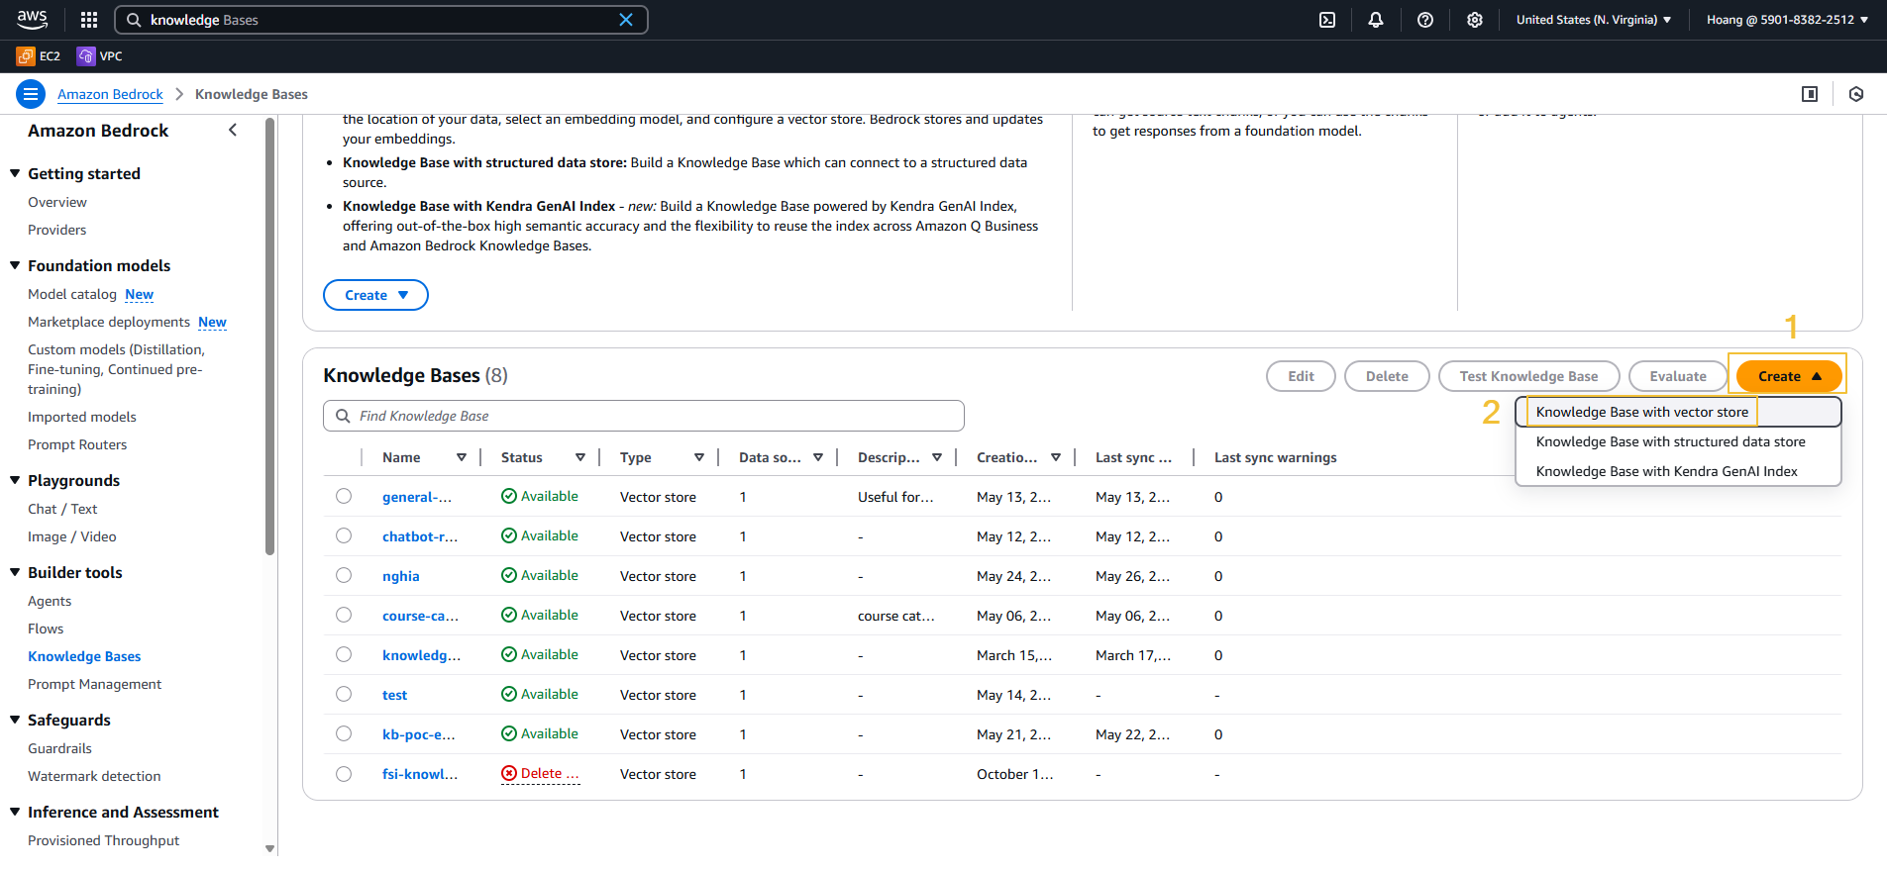Click the hexagon icon at top right
The width and height of the screenshot is (1887, 871).
1856,94
